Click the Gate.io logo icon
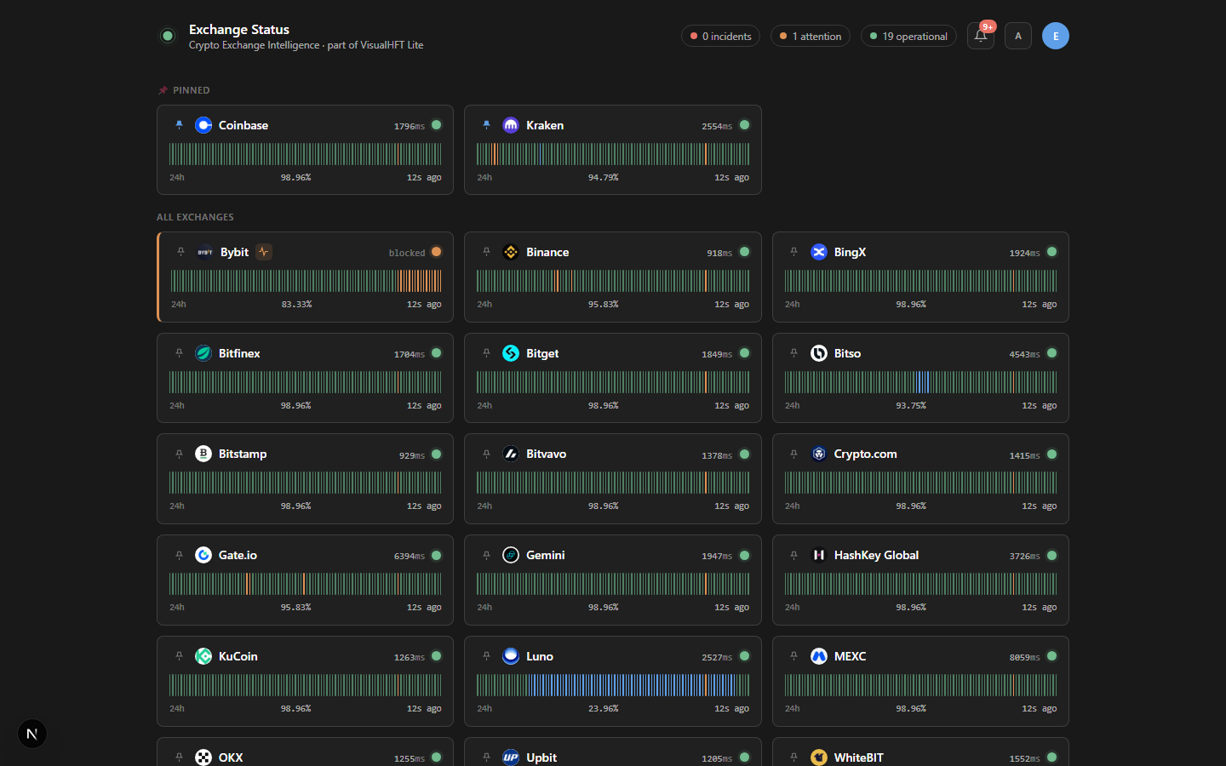Screen dimensions: 1226x766 203,556
